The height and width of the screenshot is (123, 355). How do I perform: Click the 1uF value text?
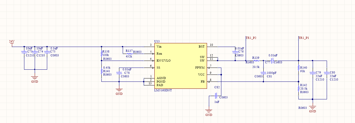coord(217,102)
